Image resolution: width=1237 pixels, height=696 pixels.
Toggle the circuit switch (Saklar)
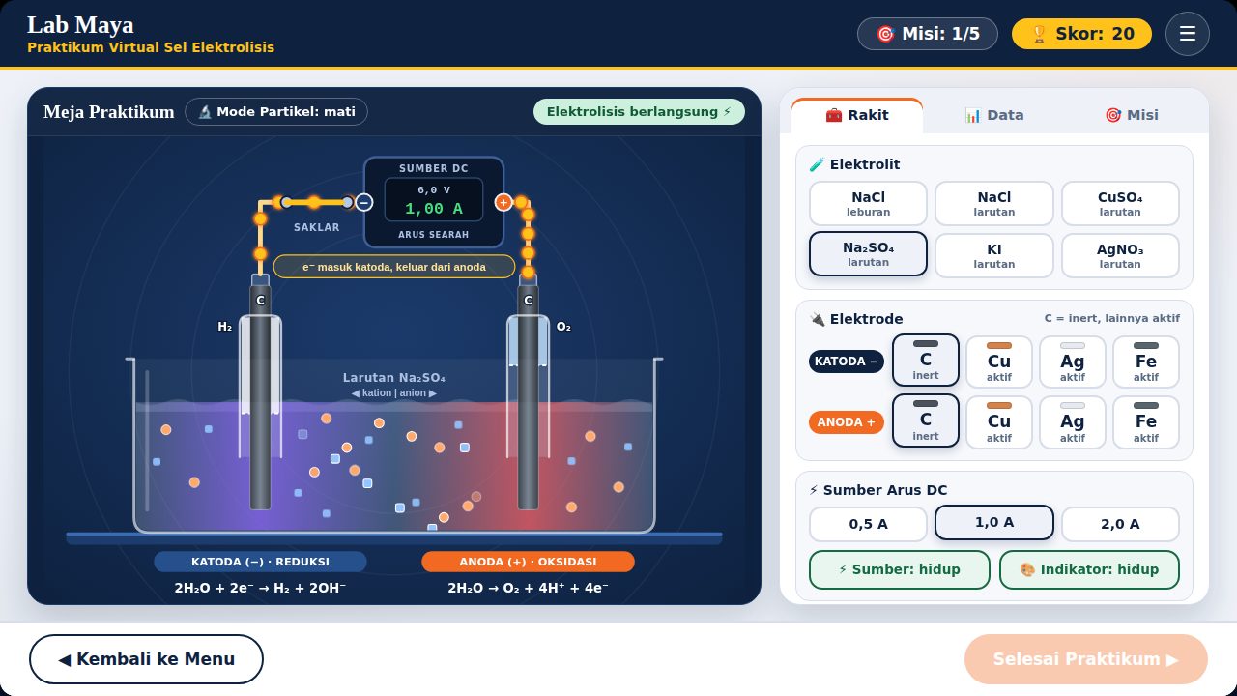coord(317,203)
